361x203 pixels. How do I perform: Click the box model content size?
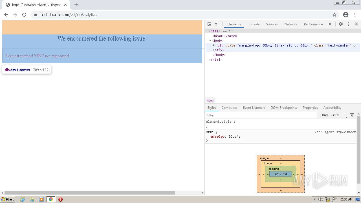(x=281, y=174)
